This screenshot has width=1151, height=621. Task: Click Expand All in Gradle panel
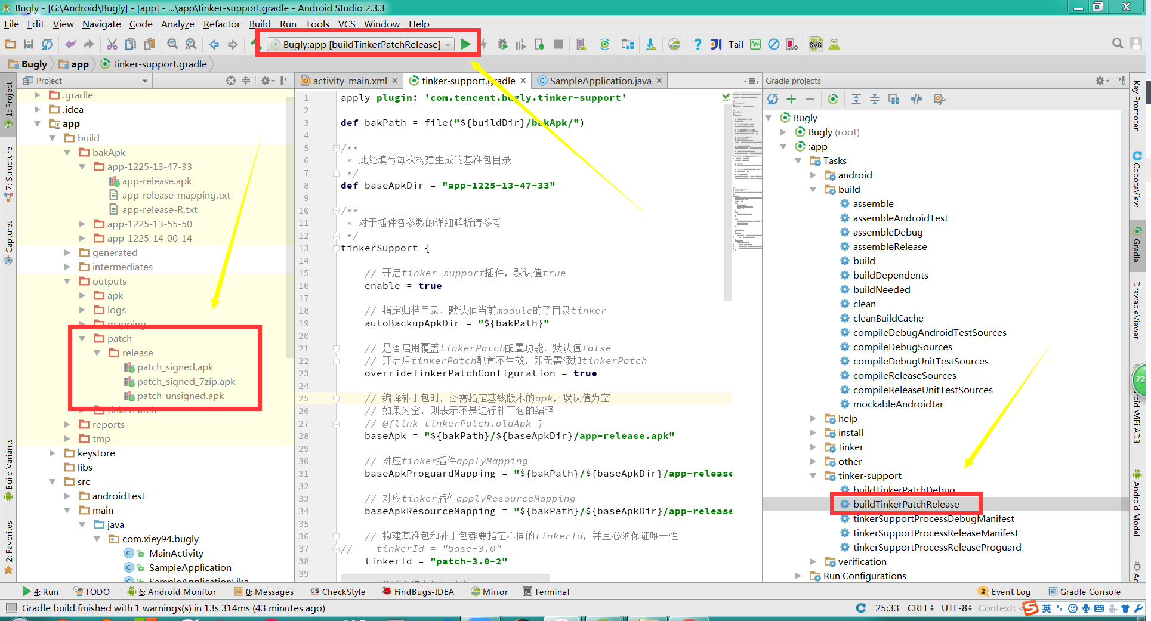tap(856, 99)
